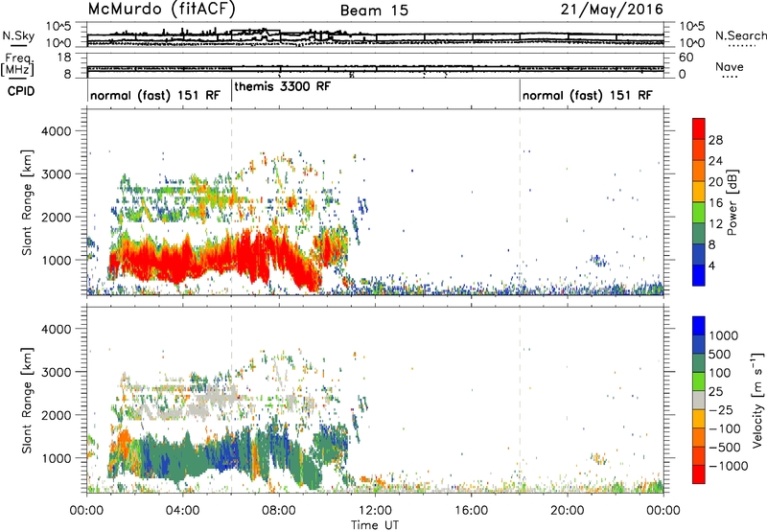The width and height of the screenshot is (767, 531).
Task: Select the 'Time UT' axis title
Action: (375, 525)
